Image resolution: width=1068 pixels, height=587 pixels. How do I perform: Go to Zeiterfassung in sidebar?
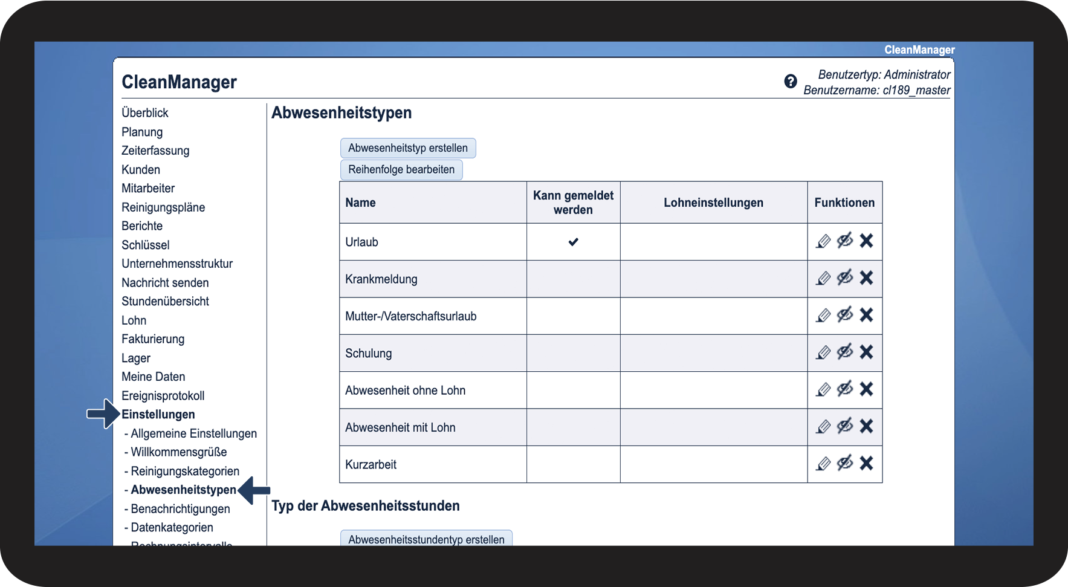[155, 151]
